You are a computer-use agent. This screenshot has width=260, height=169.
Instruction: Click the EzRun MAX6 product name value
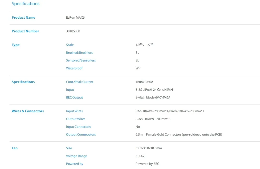coord(75,18)
